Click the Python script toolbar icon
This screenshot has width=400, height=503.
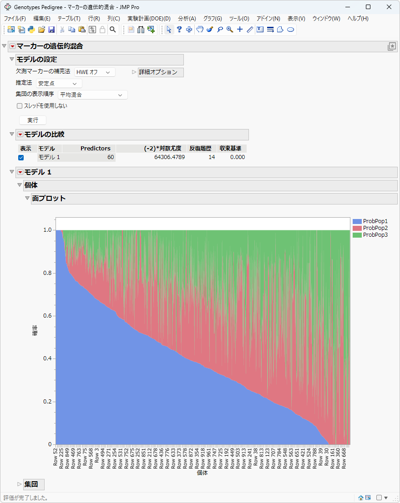(31, 30)
